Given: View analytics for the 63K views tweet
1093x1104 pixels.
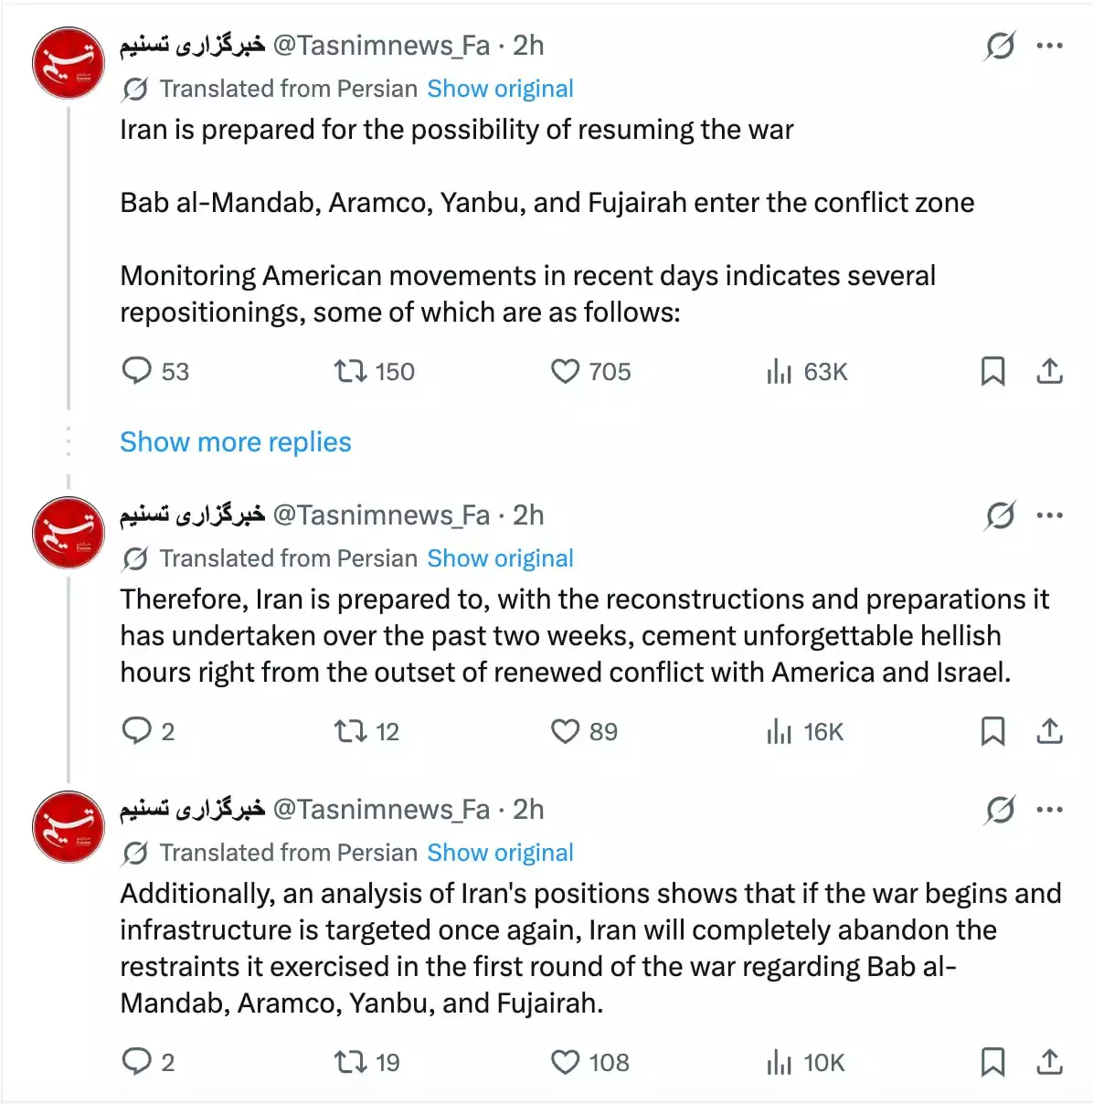Looking at the screenshot, I should pos(780,371).
